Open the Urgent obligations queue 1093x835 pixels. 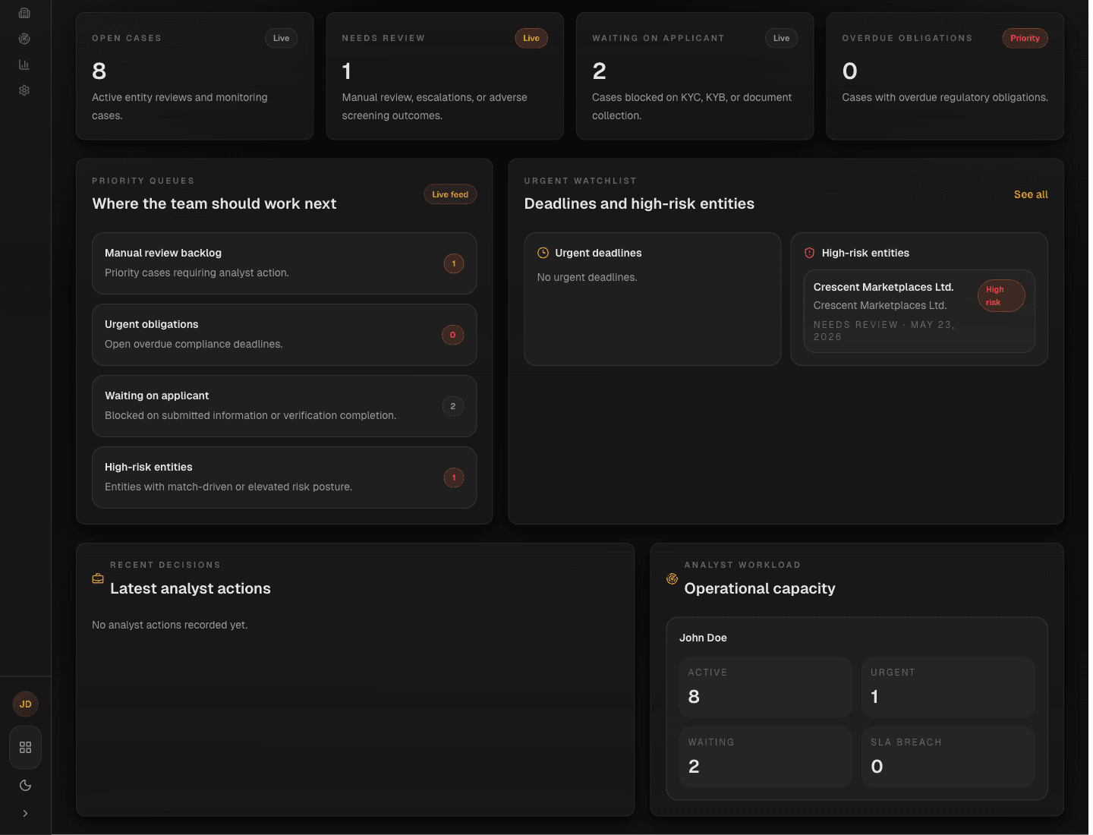click(x=284, y=335)
